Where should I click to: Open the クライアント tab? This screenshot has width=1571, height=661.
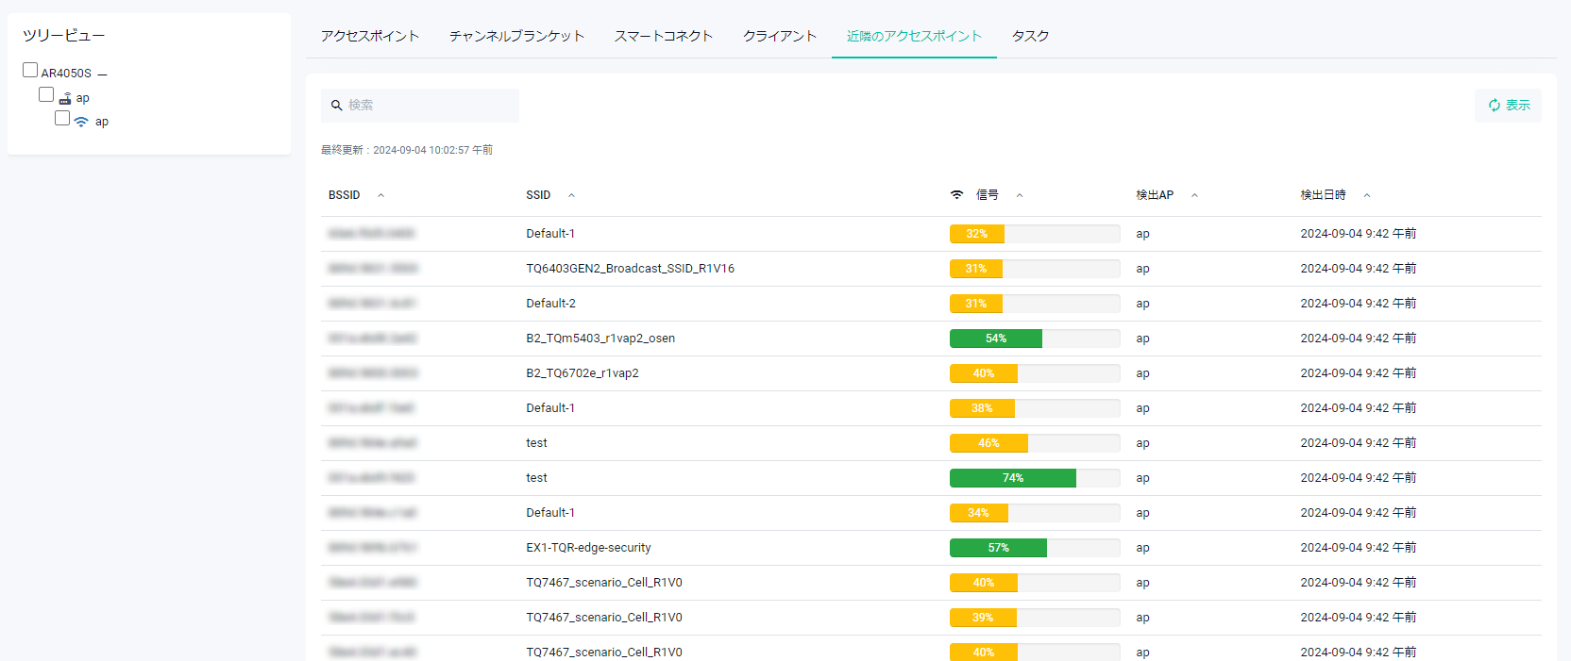(779, 36)
